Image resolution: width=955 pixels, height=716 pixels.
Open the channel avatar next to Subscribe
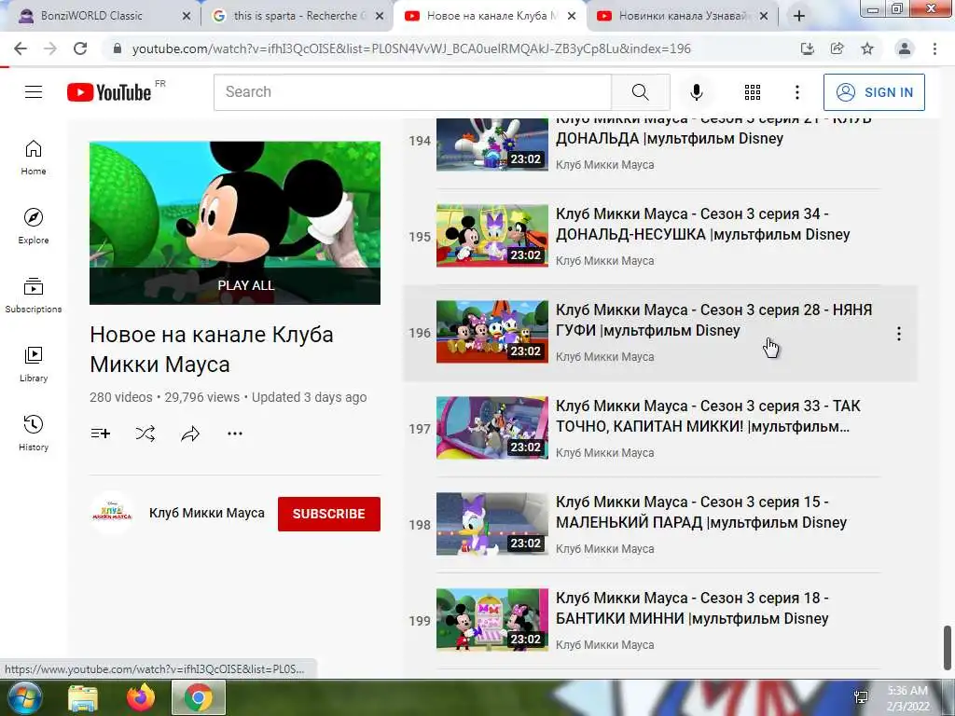click(112, 514)
